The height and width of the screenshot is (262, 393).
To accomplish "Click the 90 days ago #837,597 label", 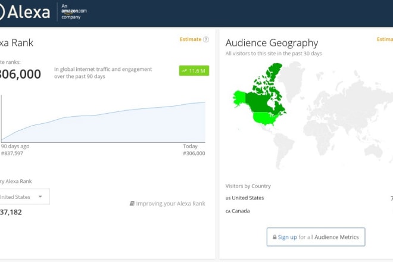I will pos(15,149).
